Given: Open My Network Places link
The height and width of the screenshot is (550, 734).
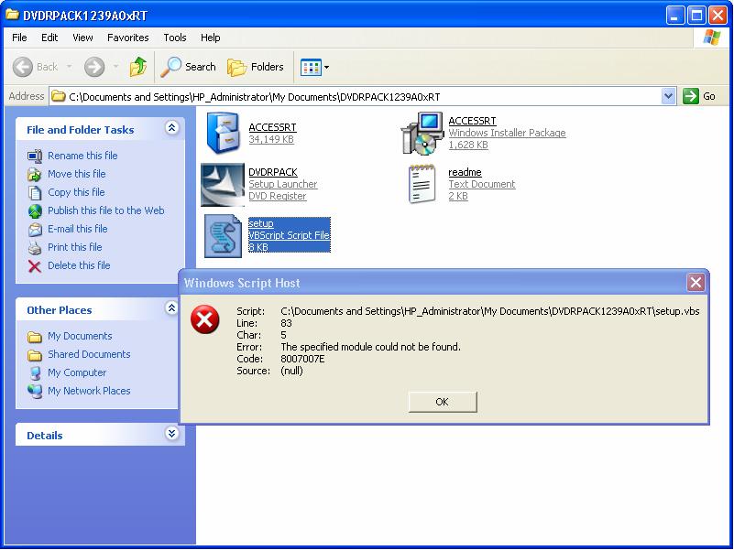Looking at the screenshot, I should pyautogui.click(x=89, y=391).
